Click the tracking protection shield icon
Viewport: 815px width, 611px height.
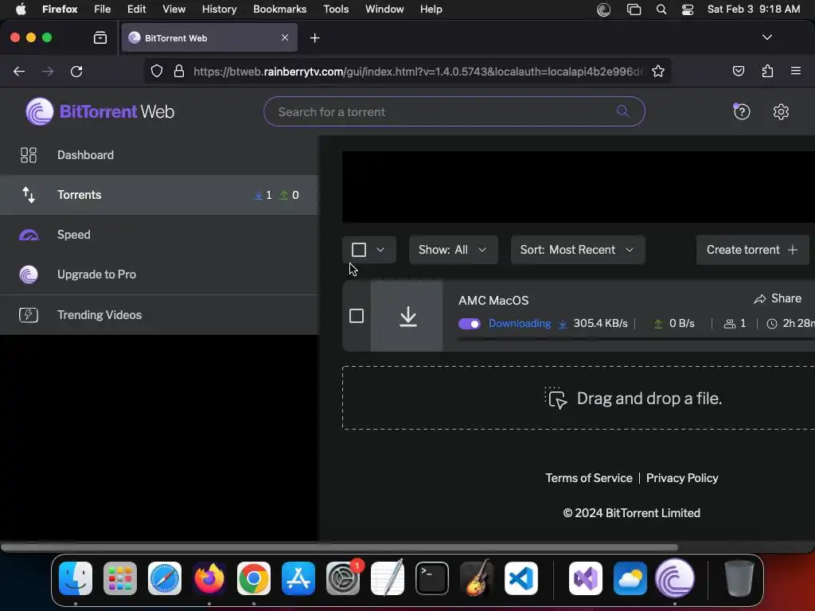157,71
